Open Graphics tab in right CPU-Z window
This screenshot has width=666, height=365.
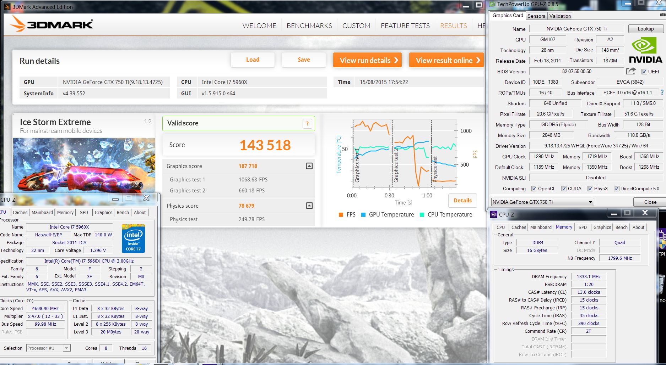point(602,227)
